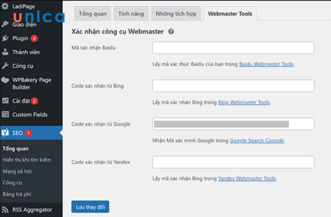Click the Xác nhận công cụ Webmaster heading

pos(118,31)
